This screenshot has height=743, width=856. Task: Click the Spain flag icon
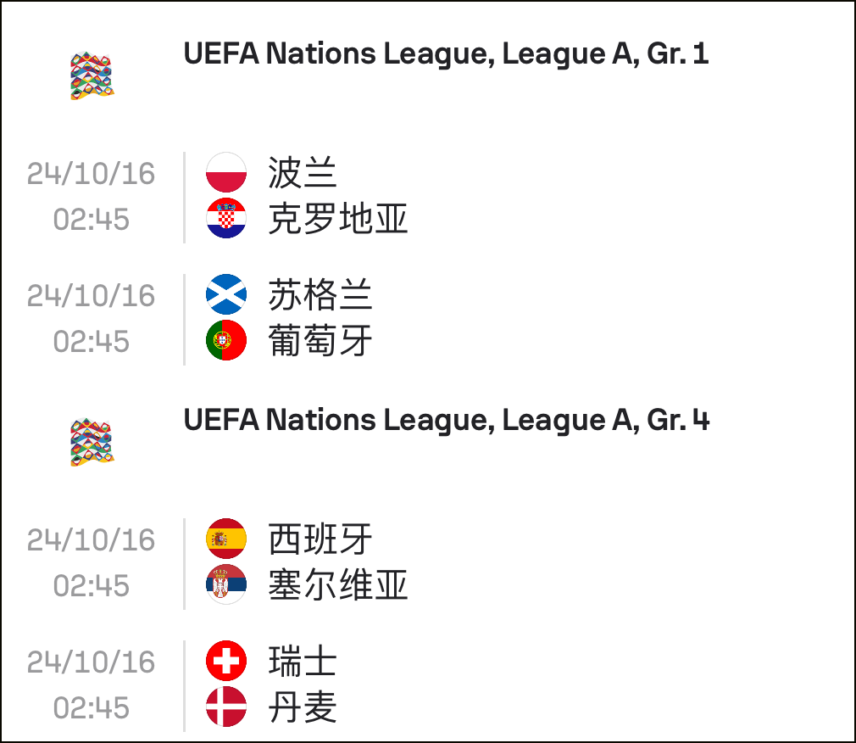coord(226,539)
